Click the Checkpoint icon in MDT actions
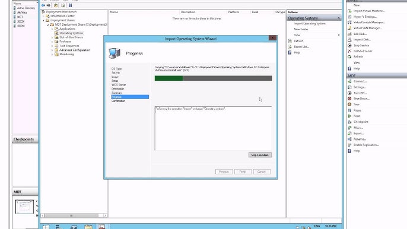 tap(349, 122)
